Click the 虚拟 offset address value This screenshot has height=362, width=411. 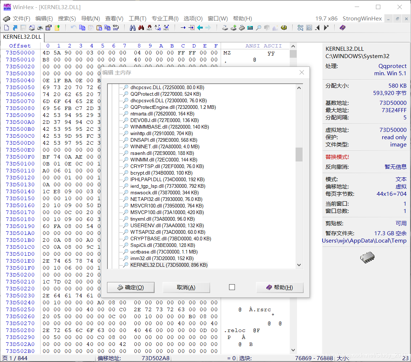coord(401,186)
